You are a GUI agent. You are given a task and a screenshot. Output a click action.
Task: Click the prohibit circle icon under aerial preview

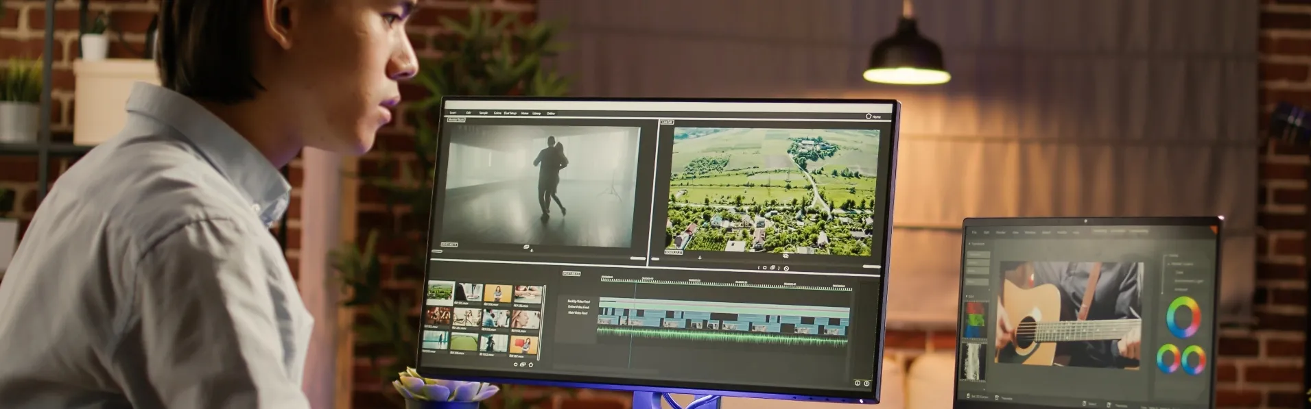786,269
